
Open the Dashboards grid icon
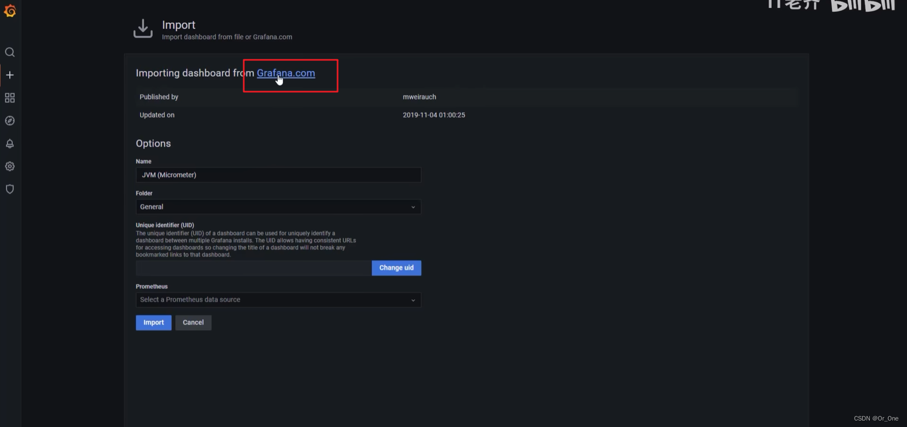[x=10, y=98]
